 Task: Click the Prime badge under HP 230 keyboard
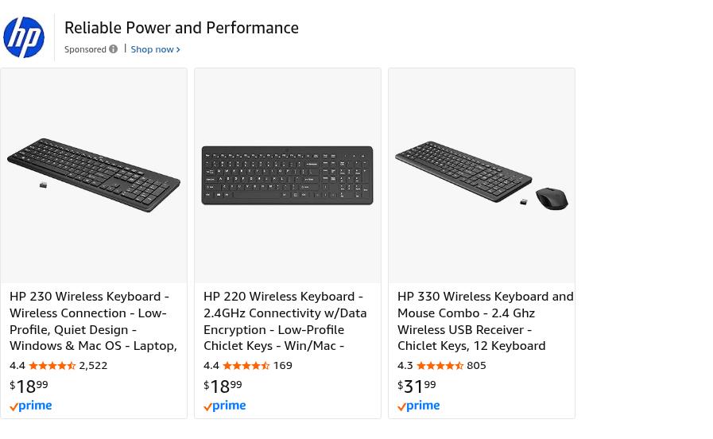pyautogui.click(x=31, y=406)
